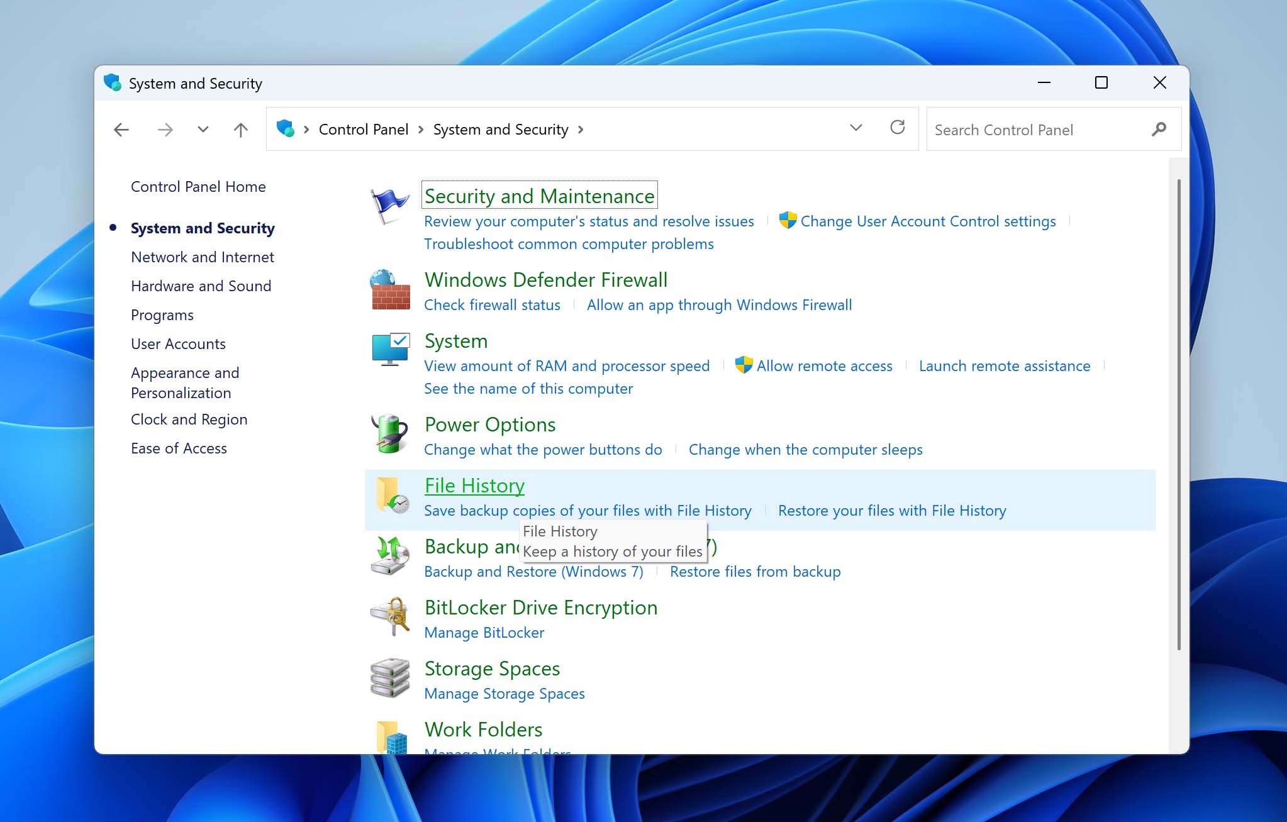Click the Security and Maintenance flag icon

[390, 206]
